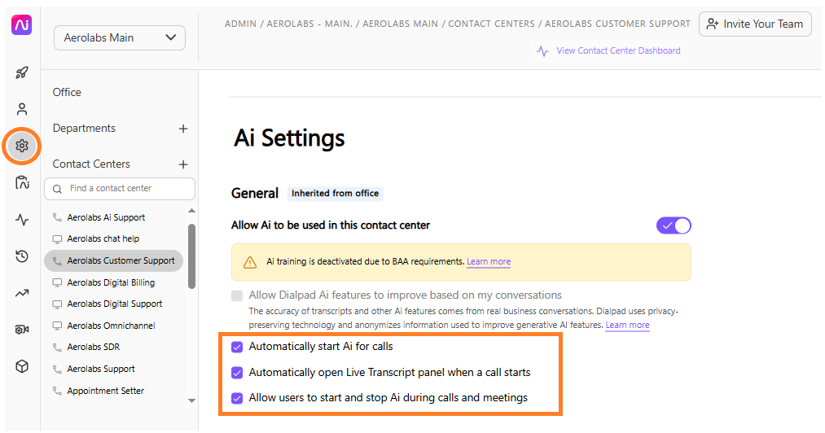Click the pulse icon beside View Contact Center Dashboard
The width and height of the screenshot is (825, 433).
(542, 51)
